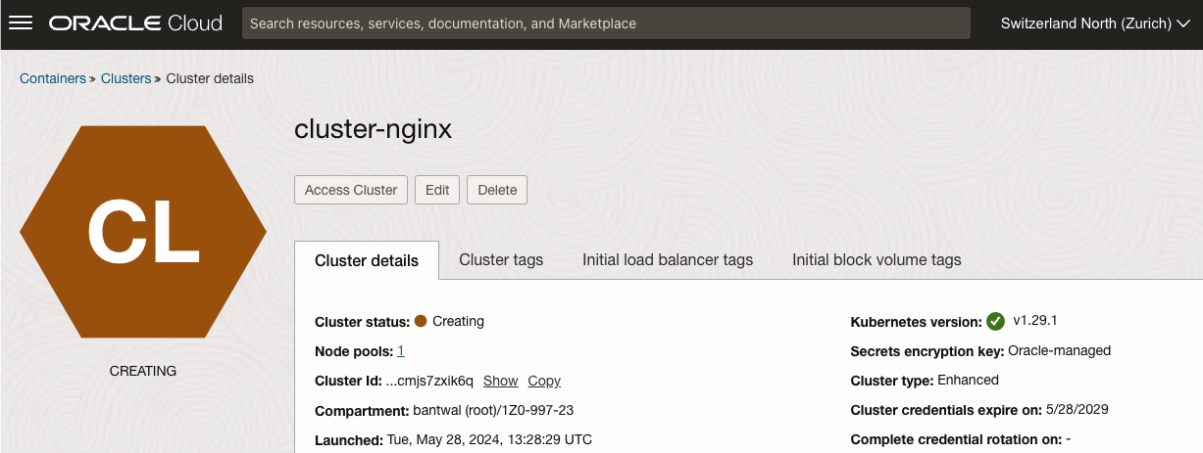The width and height of the screenshot is (1203, 453).
Task: Click the Delete button
Action: click(x=497, y=190)
